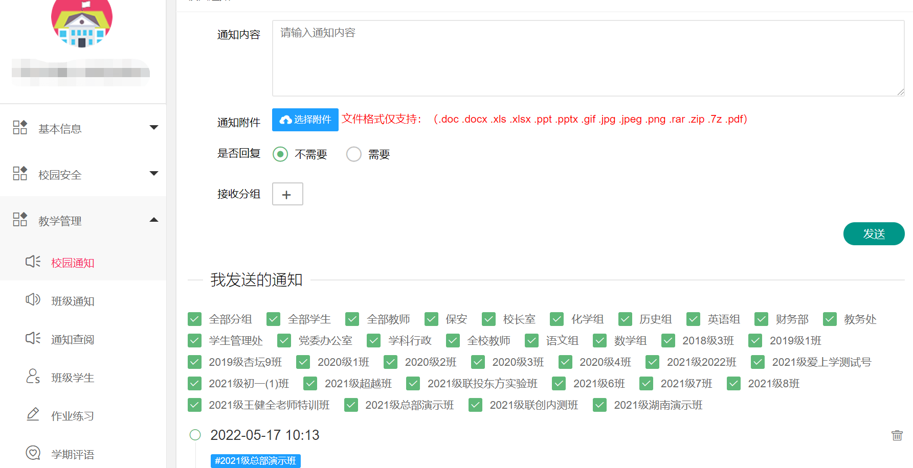Open the 通知查阅 menu item
913x468 pixels.
pyautogui.click(x=73, y=339)
